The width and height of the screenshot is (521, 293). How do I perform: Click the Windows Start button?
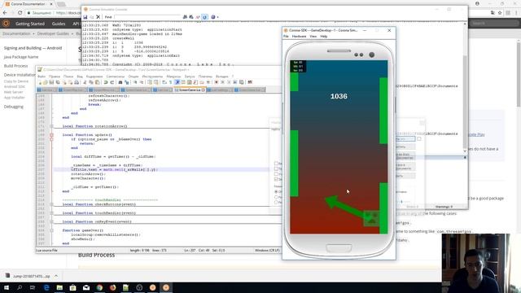pos(7,287)
